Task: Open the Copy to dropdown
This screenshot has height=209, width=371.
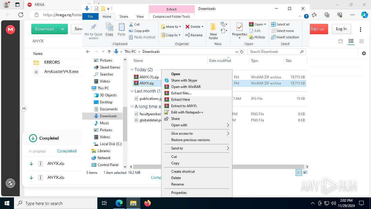Action: tap(171, 35)
